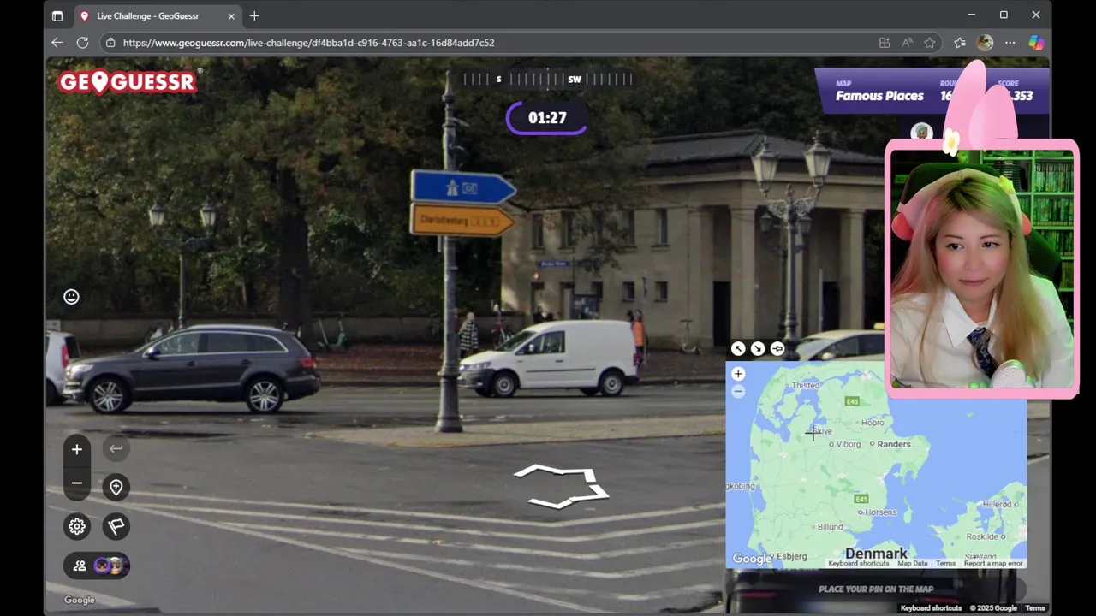
Task: Click the Famous Places map name
Action: click(x=879, y=96)
